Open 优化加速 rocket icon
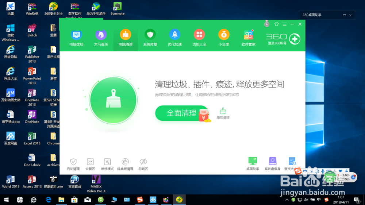Viewport: 365px width, 205px height. coord(175,38)
